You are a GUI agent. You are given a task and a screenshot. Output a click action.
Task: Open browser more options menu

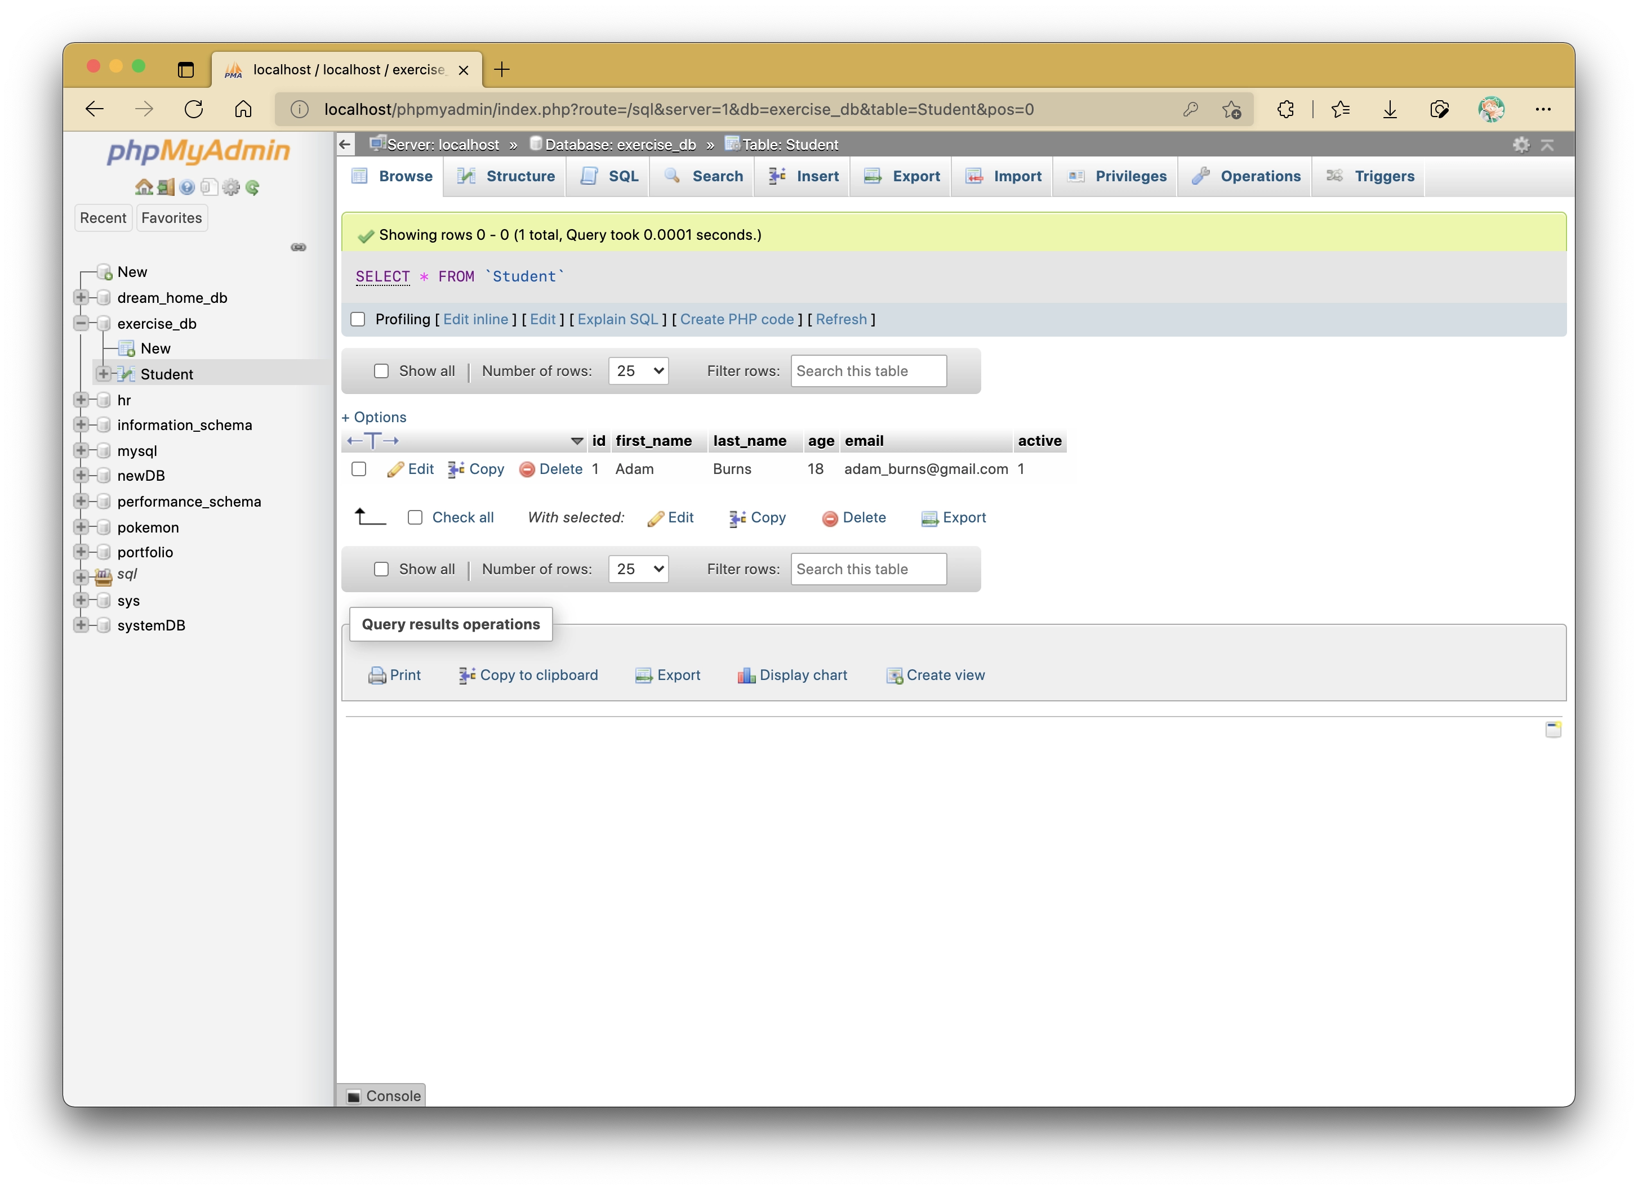1543,109
